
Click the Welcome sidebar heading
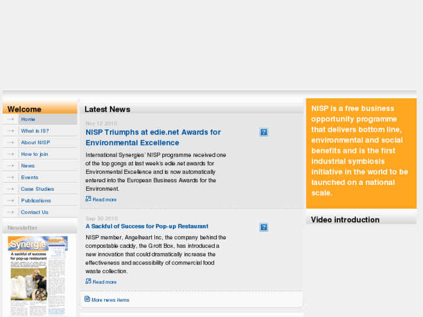24,109
